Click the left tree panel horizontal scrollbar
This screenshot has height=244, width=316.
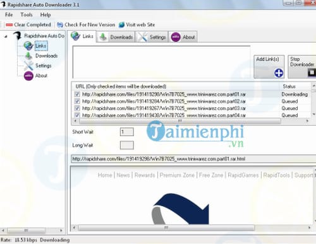coord(32,231)
